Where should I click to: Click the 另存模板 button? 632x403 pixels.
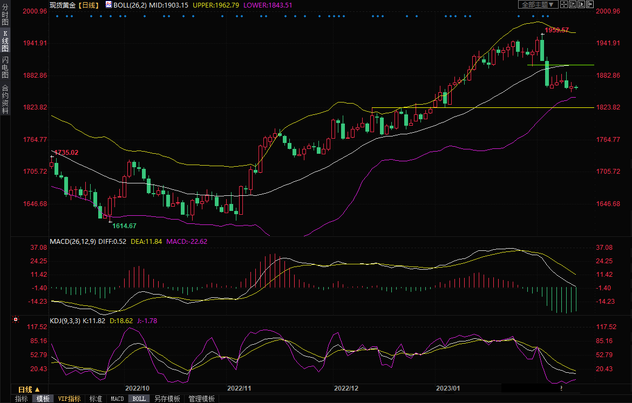(x=167, y=399)
